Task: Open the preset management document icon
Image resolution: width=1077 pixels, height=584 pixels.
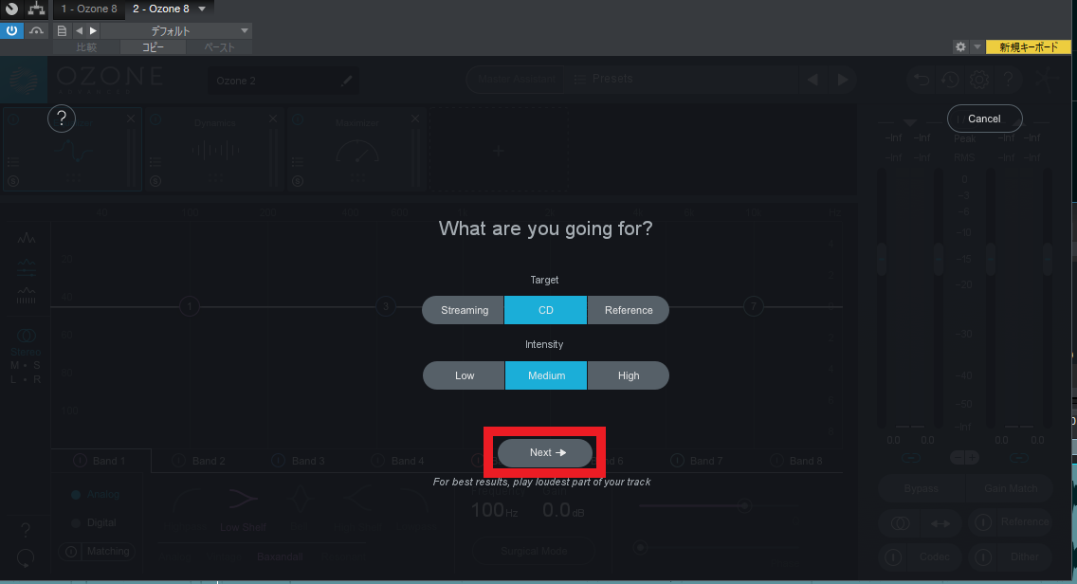Action: 62,31
